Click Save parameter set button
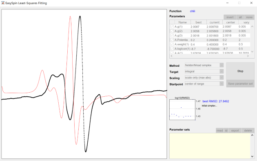This screenshot has width=257, height=161. coord(240,84)
